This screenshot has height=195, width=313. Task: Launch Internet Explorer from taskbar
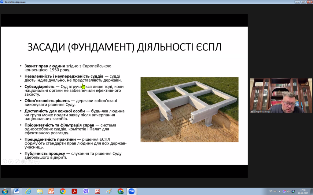[x=28, y=191]
